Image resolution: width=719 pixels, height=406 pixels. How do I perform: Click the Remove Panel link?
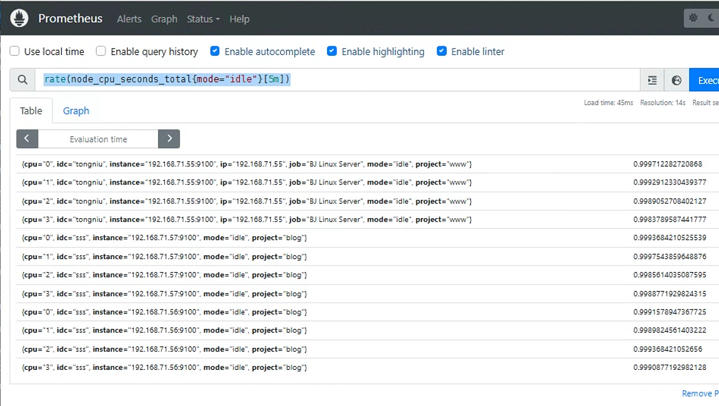[700, 394]
